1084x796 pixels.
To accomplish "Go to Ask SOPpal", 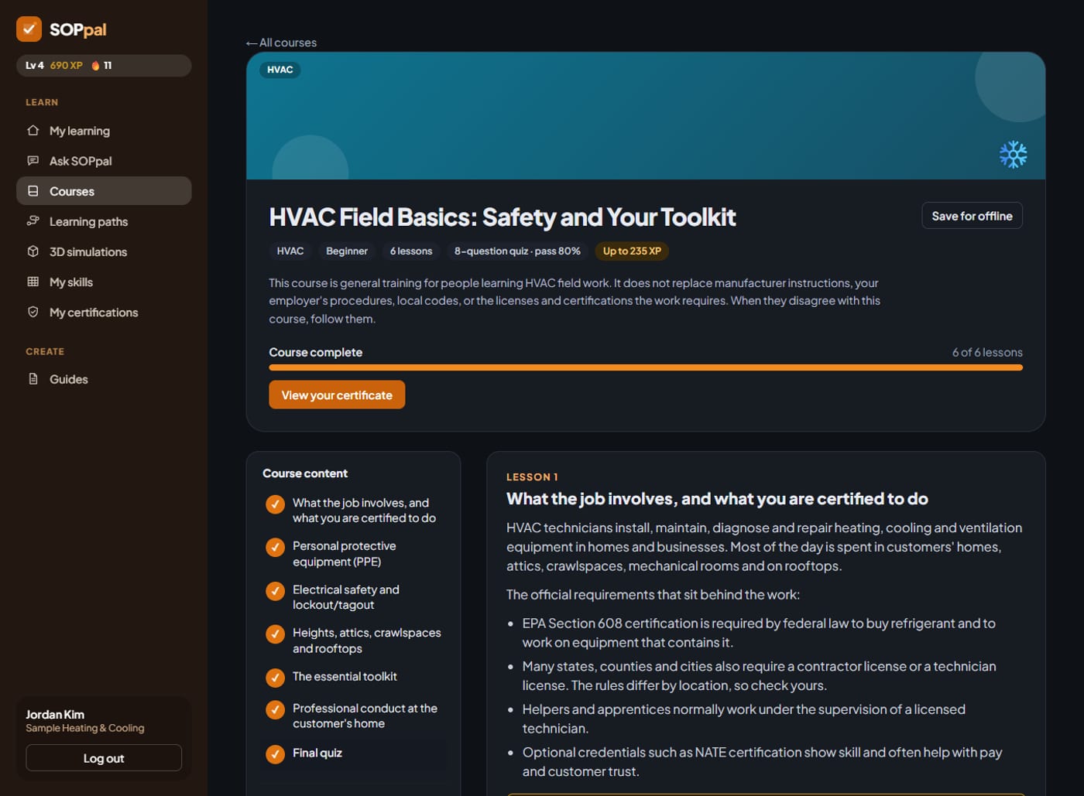I will click(104, 161).
